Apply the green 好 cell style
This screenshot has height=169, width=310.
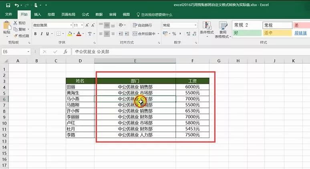pos(246,33)
